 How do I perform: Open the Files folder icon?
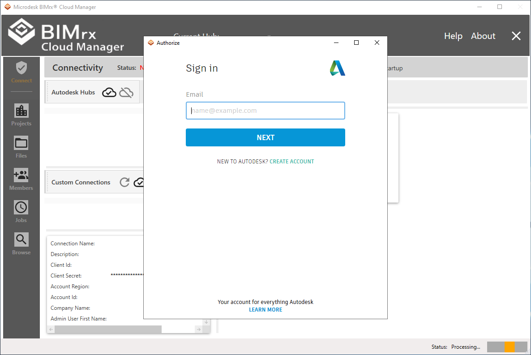click(x=21, y=143)
